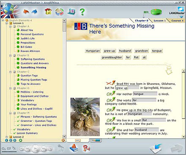The image size is (186, 155).
Task: Click the green circle plus icon
Action: point(21,141)
